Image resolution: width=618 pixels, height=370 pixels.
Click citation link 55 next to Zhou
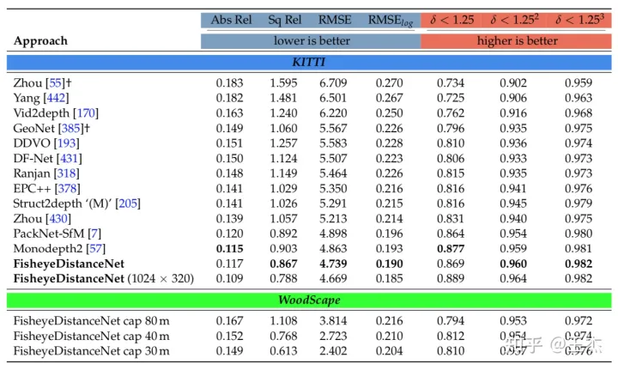click(x=55, y=82)
